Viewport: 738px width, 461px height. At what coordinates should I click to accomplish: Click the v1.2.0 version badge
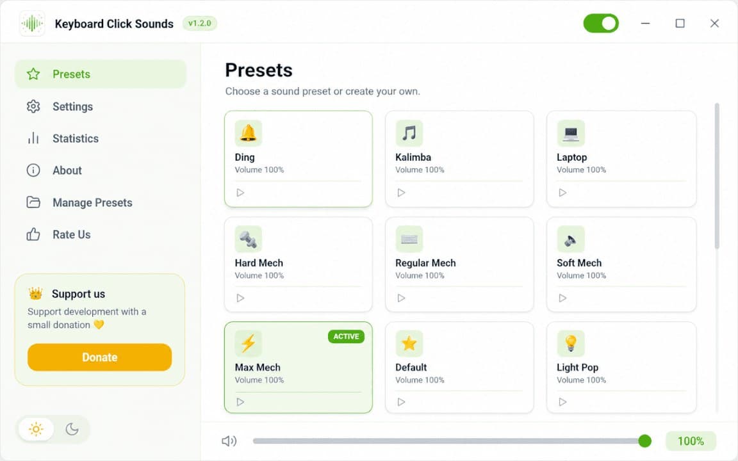tap(200, 23)
